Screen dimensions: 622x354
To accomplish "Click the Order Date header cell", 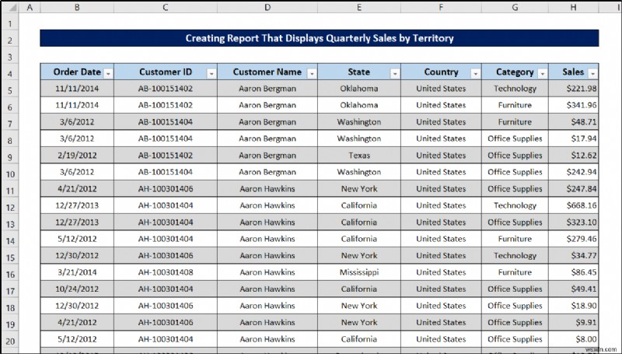I will coord(77,72).
